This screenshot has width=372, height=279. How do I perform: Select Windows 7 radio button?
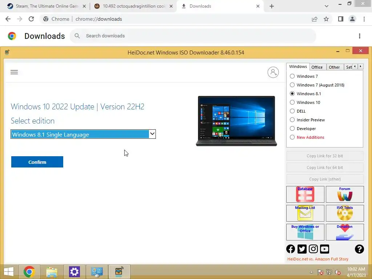pyautogui.click(x=292, y=76)
